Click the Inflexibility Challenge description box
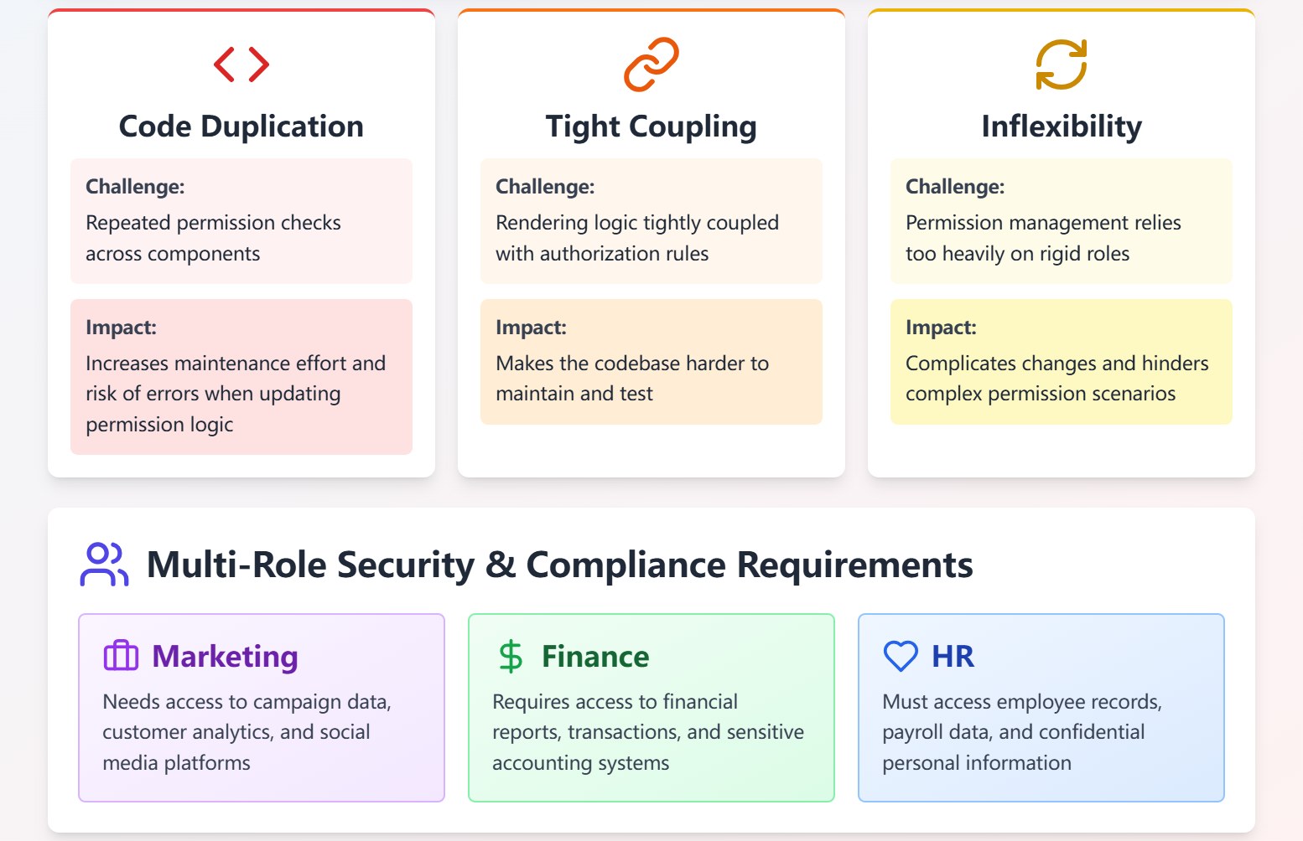Viewport: 1303px width, 841px height. click(1061, 221)
